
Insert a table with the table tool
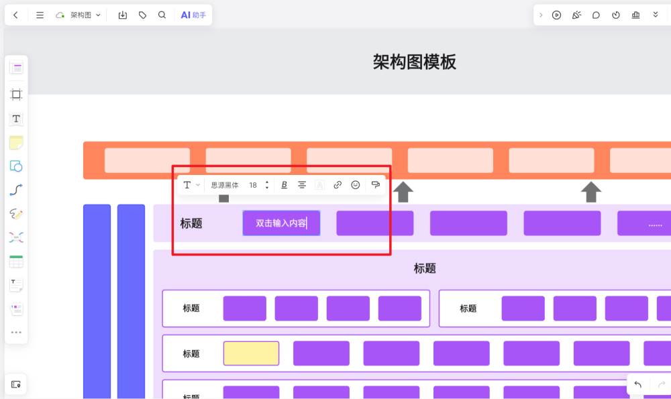[x=16, y=261]
